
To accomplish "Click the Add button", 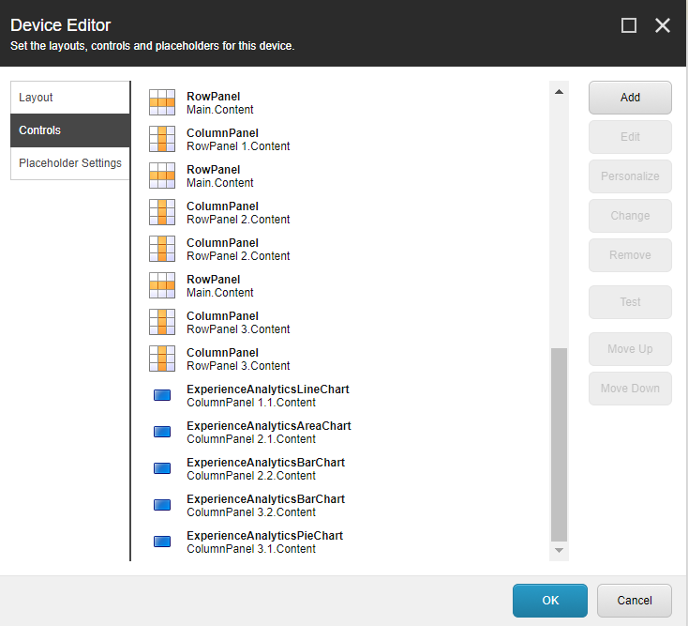I will (x=630, y=98).
